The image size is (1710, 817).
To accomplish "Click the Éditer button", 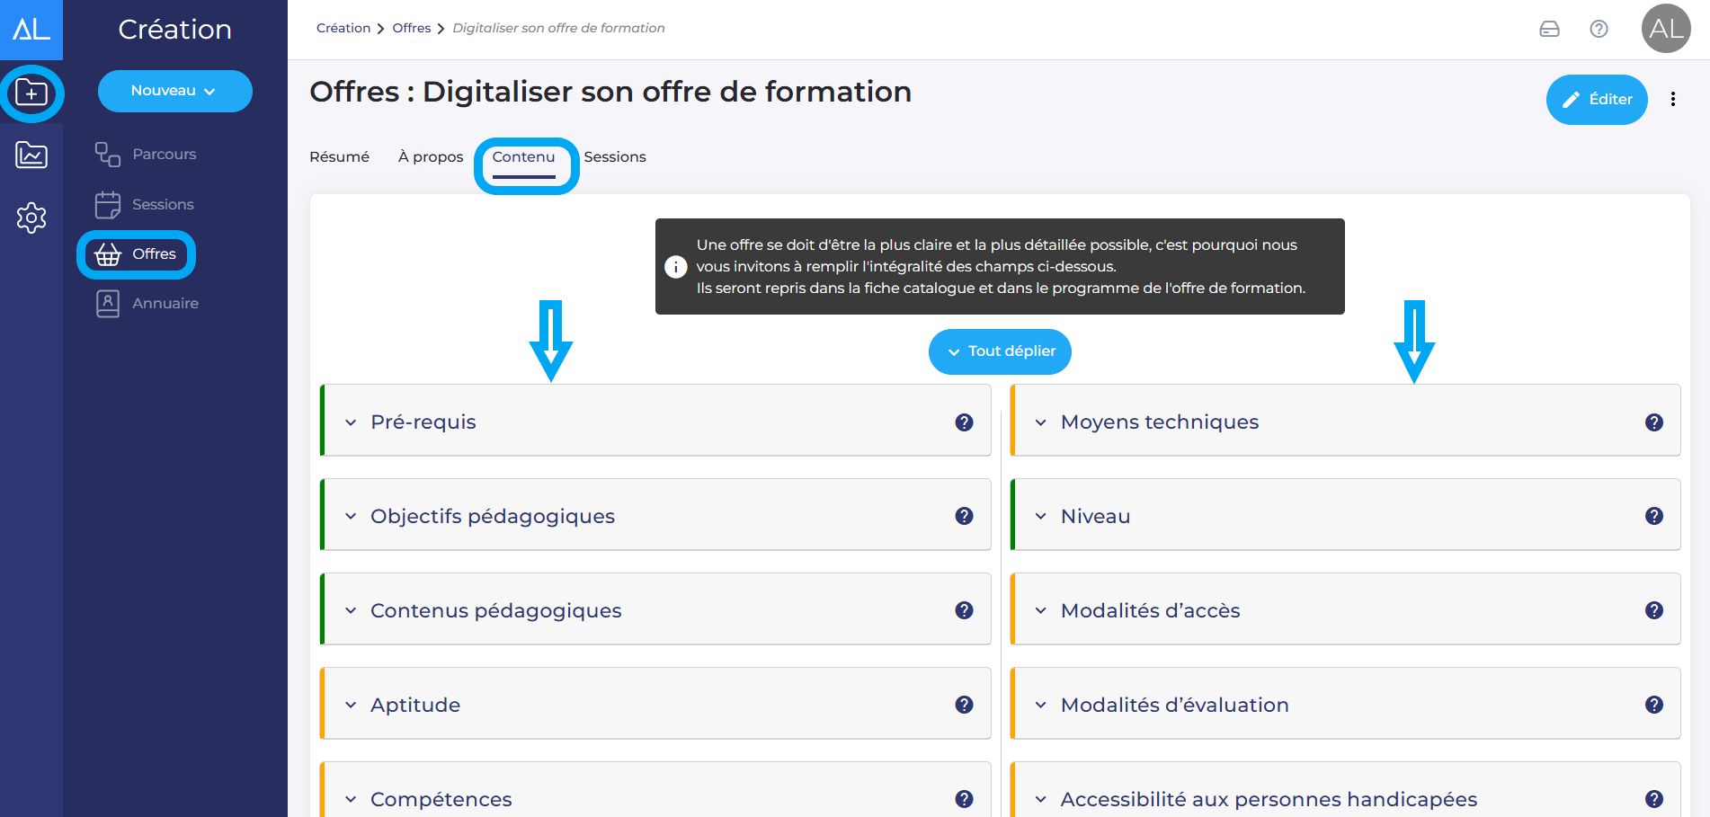I will point(1596,100).
